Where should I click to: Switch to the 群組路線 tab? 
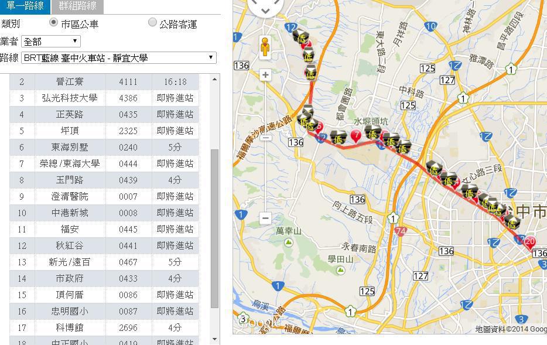[77, 6]
